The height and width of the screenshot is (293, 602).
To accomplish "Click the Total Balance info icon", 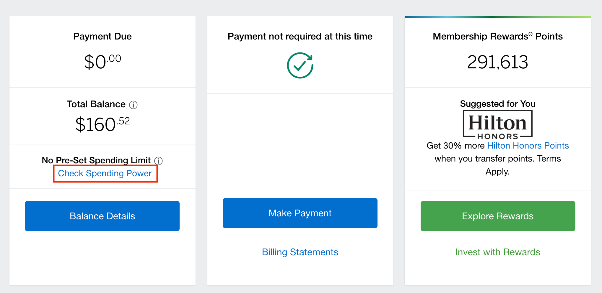I will coord(133,105).
